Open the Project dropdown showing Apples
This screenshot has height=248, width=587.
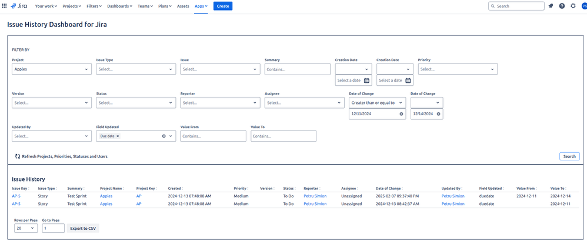[52, 69]
